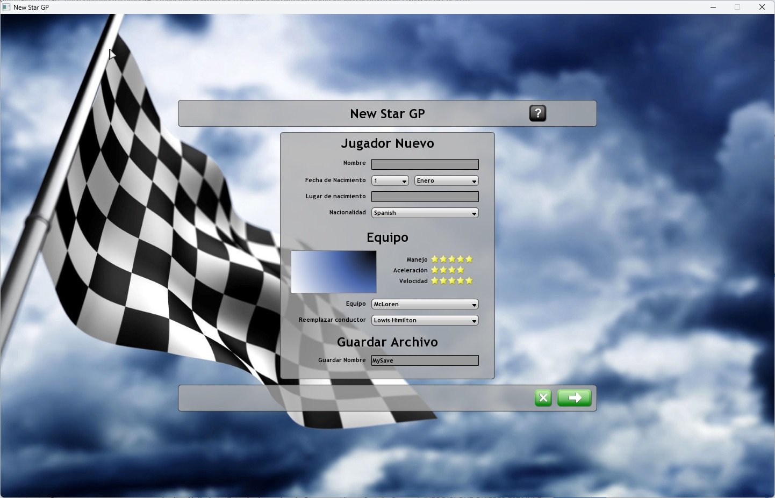Click the Aceleración star rating

tap(447, 270)
